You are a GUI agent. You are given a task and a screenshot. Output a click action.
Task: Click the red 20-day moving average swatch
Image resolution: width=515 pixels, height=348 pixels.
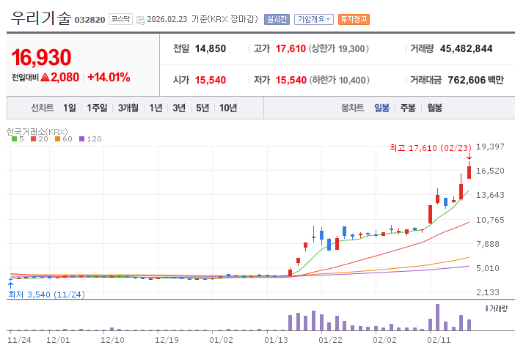(x=33, y=139)
